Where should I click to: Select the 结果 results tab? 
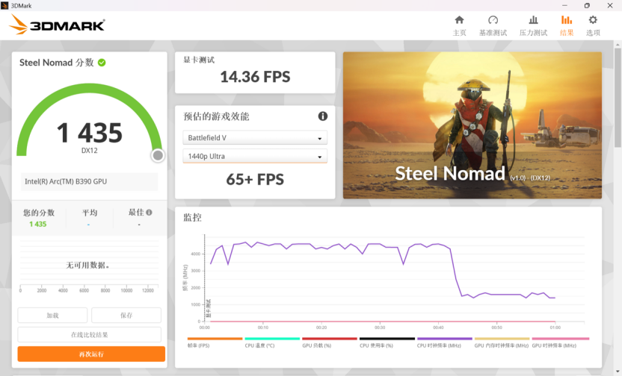click(x=567, y=25)
